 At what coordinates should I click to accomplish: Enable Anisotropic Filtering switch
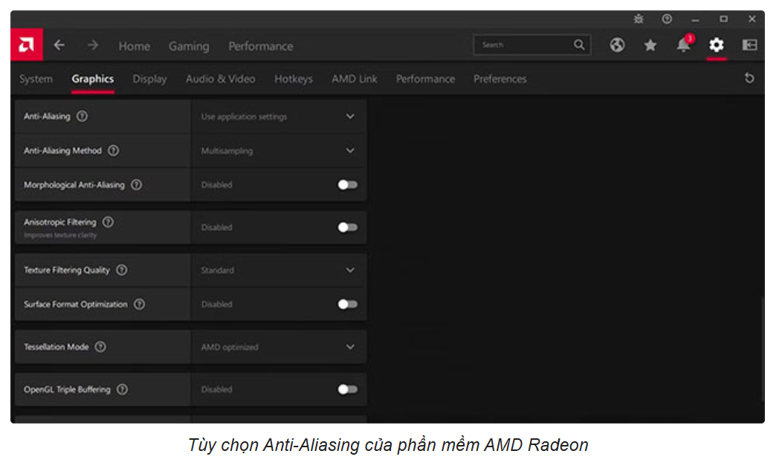[x=347, y=227]
